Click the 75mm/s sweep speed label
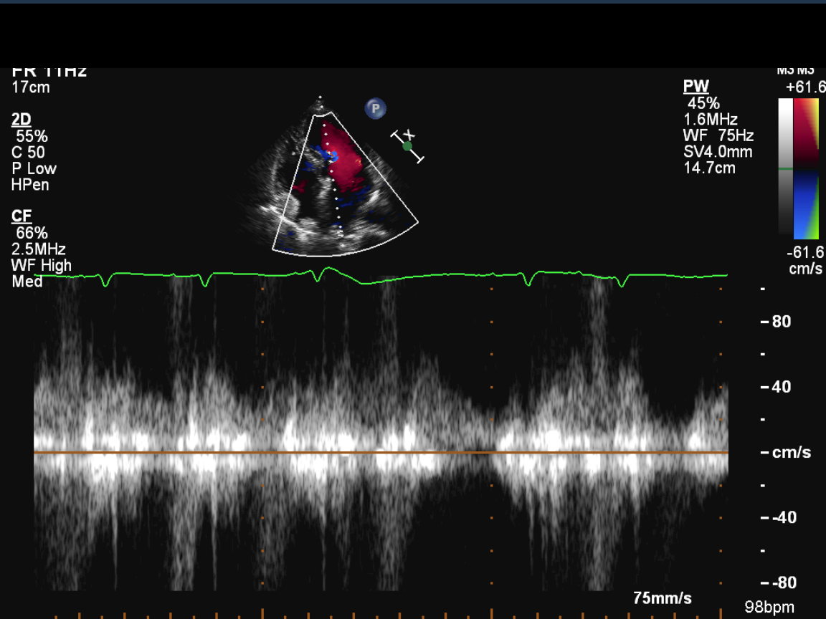826x619 pixels. tap(663, 598)
